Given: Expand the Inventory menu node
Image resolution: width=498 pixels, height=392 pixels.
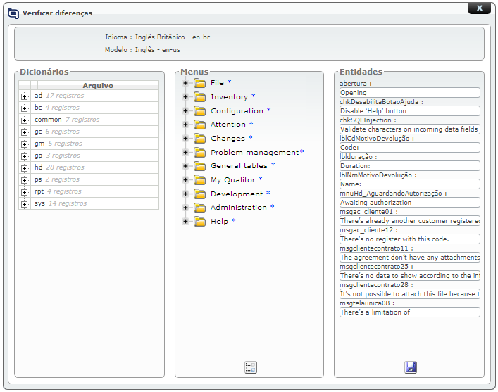Looking at the screenshot, I should [x=185, y=97].
